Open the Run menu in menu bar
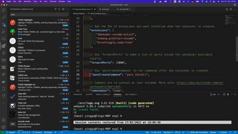The height and width of the screenshot is (134, 238). [x=46, y=1]
